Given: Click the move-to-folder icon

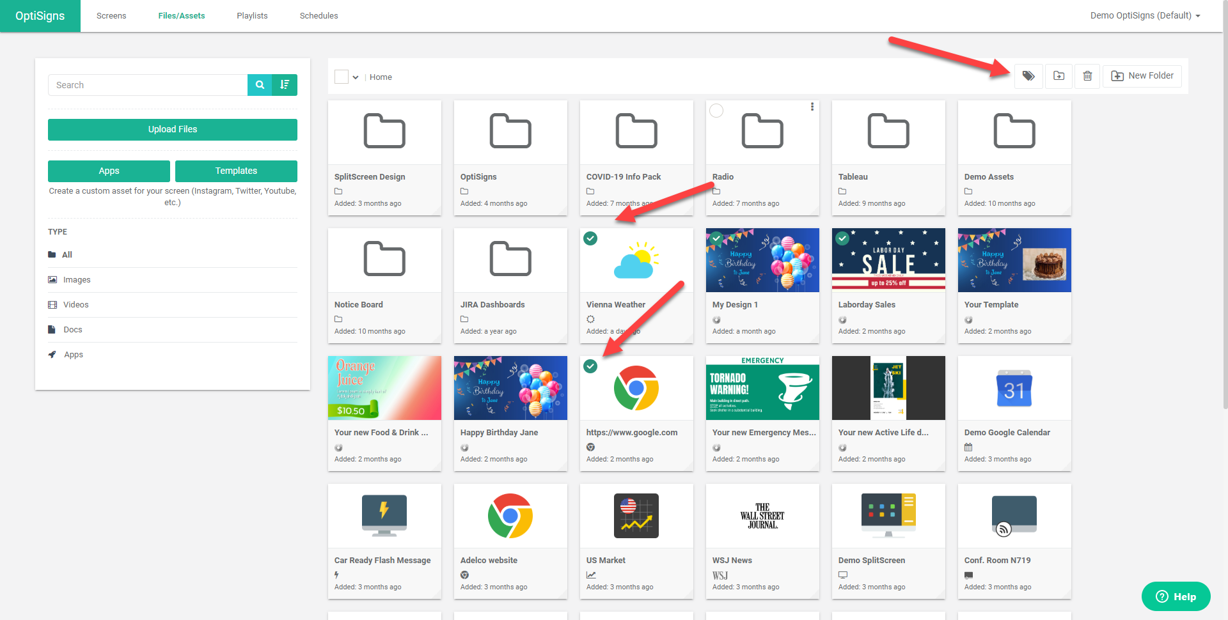Looking at the screenshot, I should click(1059, 76).
